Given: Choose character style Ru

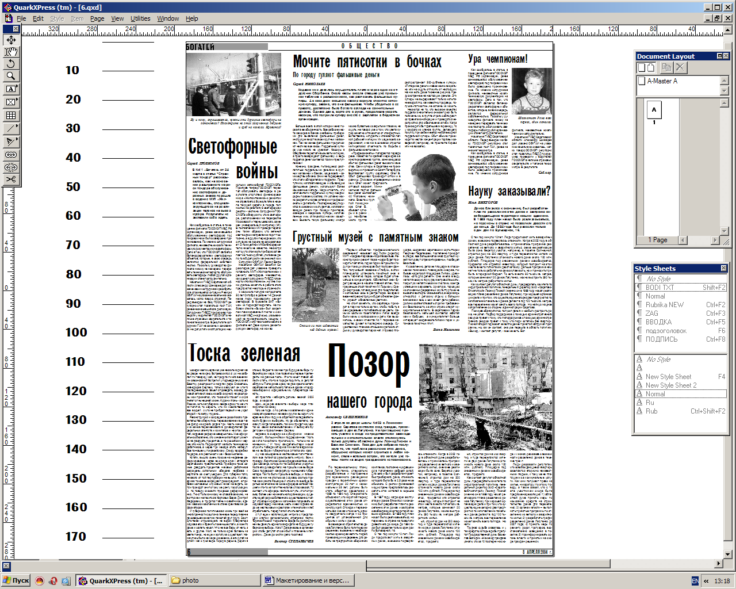Looking at the screenshot, I should (x=681, y=403).
